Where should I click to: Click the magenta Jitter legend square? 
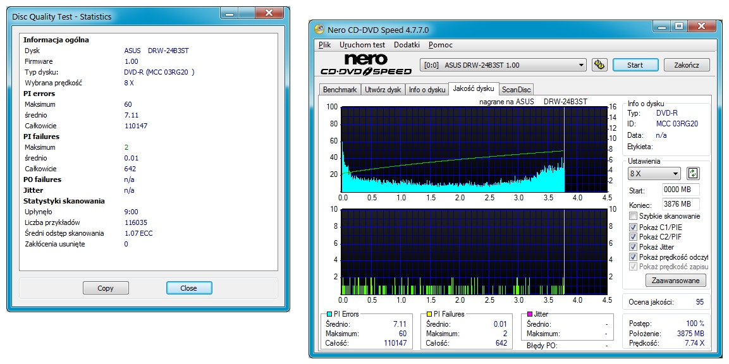[530, 314]
